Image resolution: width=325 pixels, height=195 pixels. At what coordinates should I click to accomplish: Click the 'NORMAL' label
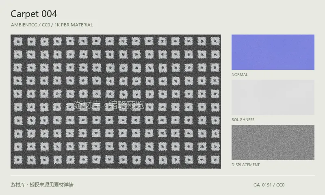pyautogui.click(x=239, y=75)
